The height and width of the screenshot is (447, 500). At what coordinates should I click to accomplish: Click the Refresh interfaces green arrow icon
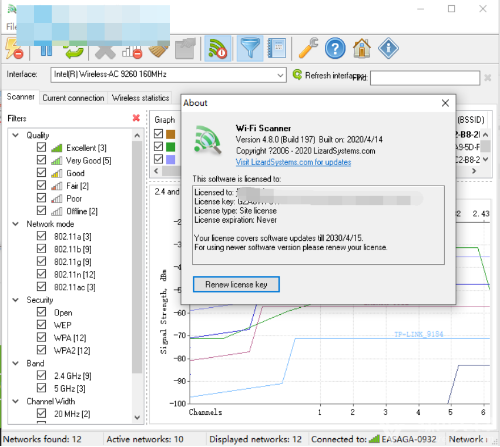(x=297, y=75)
